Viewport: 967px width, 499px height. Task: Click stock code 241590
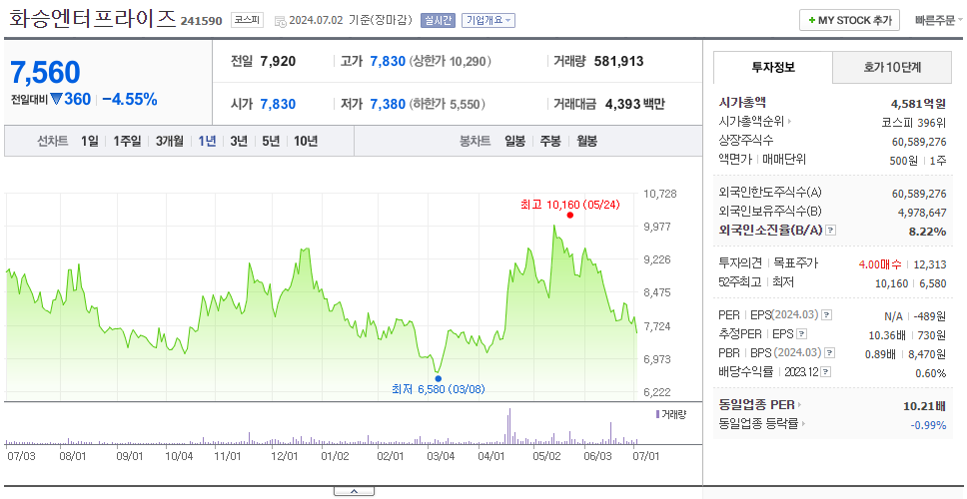pos(201,21)
